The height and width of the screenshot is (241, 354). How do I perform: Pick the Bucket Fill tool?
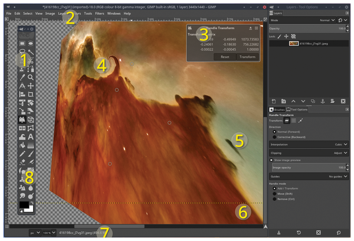(22, 145)
